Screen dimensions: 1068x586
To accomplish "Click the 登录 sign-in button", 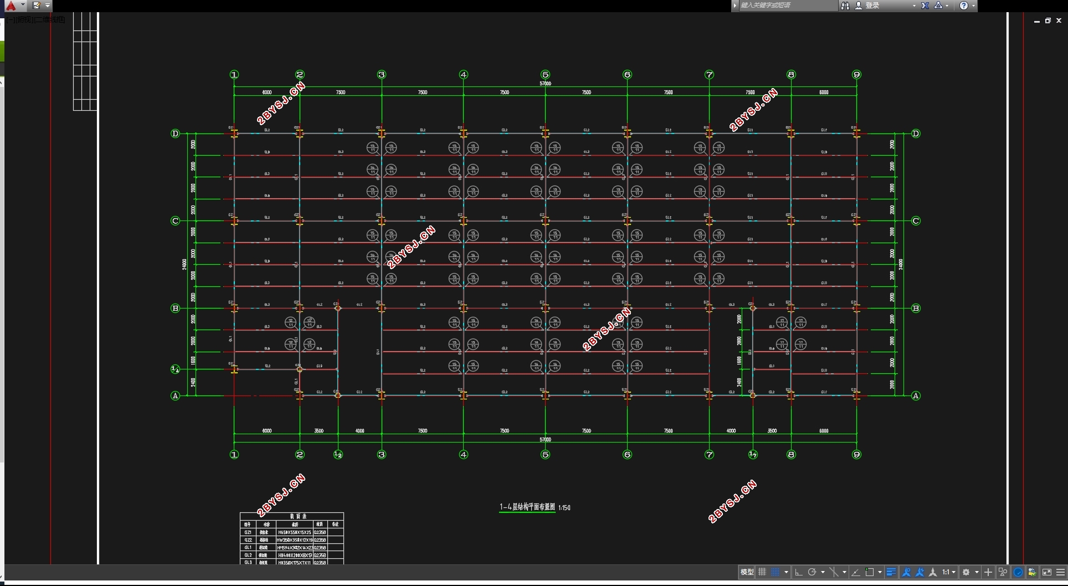I will [x=868, y=6].
